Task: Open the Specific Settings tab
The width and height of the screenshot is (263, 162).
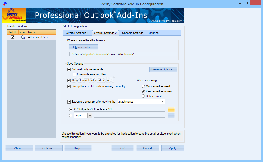Action: tap(133, 33)
